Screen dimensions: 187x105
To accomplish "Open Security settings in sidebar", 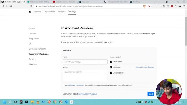I will pyautogui.click(x=32, y=59).
